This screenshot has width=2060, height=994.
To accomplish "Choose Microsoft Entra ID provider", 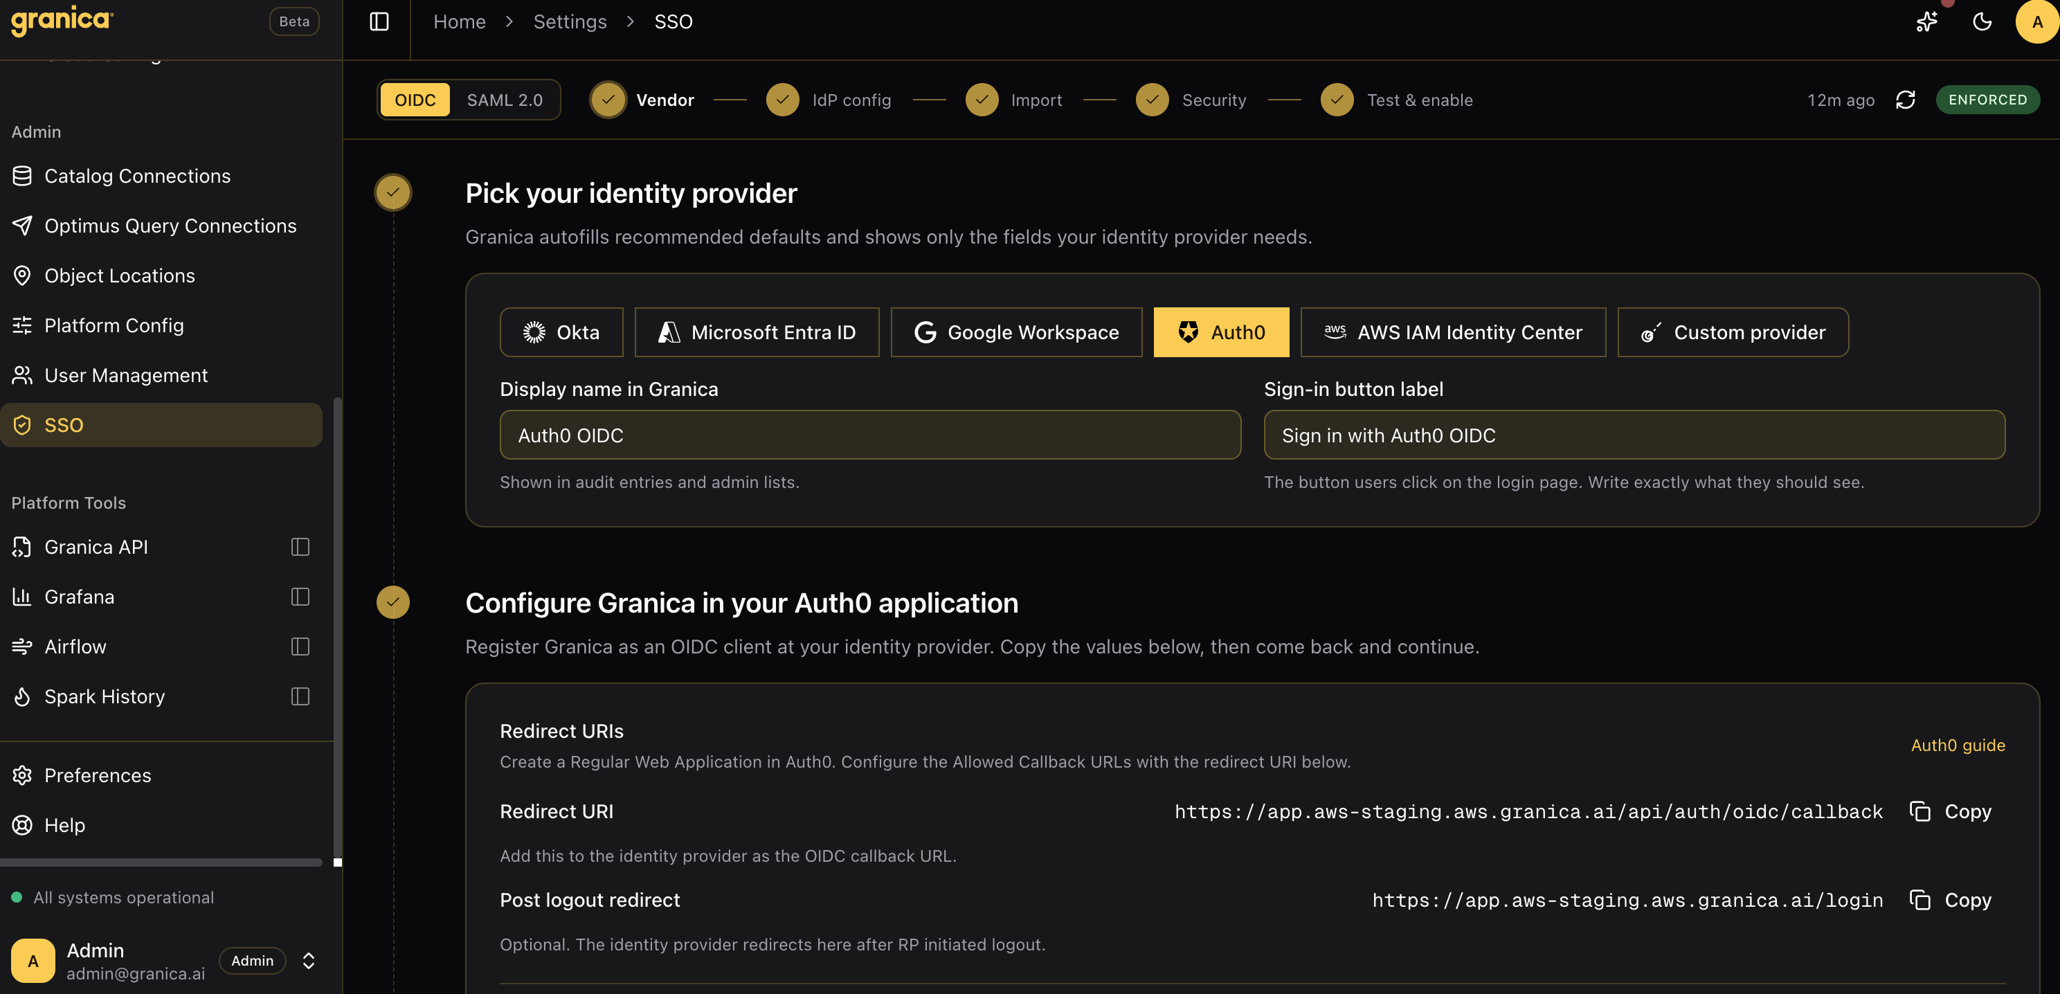I will pyautogui.click(x=757, y=332).
